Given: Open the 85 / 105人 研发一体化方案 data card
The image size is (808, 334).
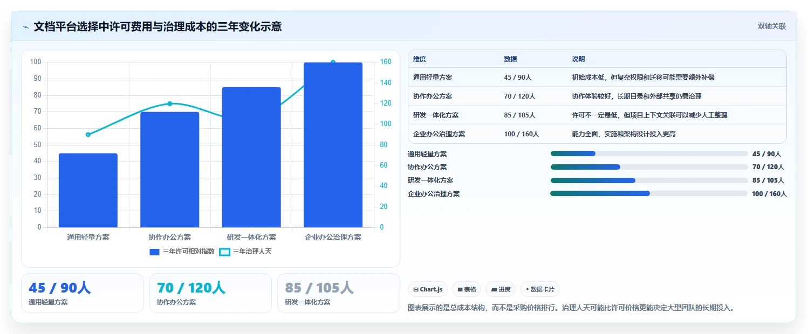Looking at the screenshot, I should [338, 293].
